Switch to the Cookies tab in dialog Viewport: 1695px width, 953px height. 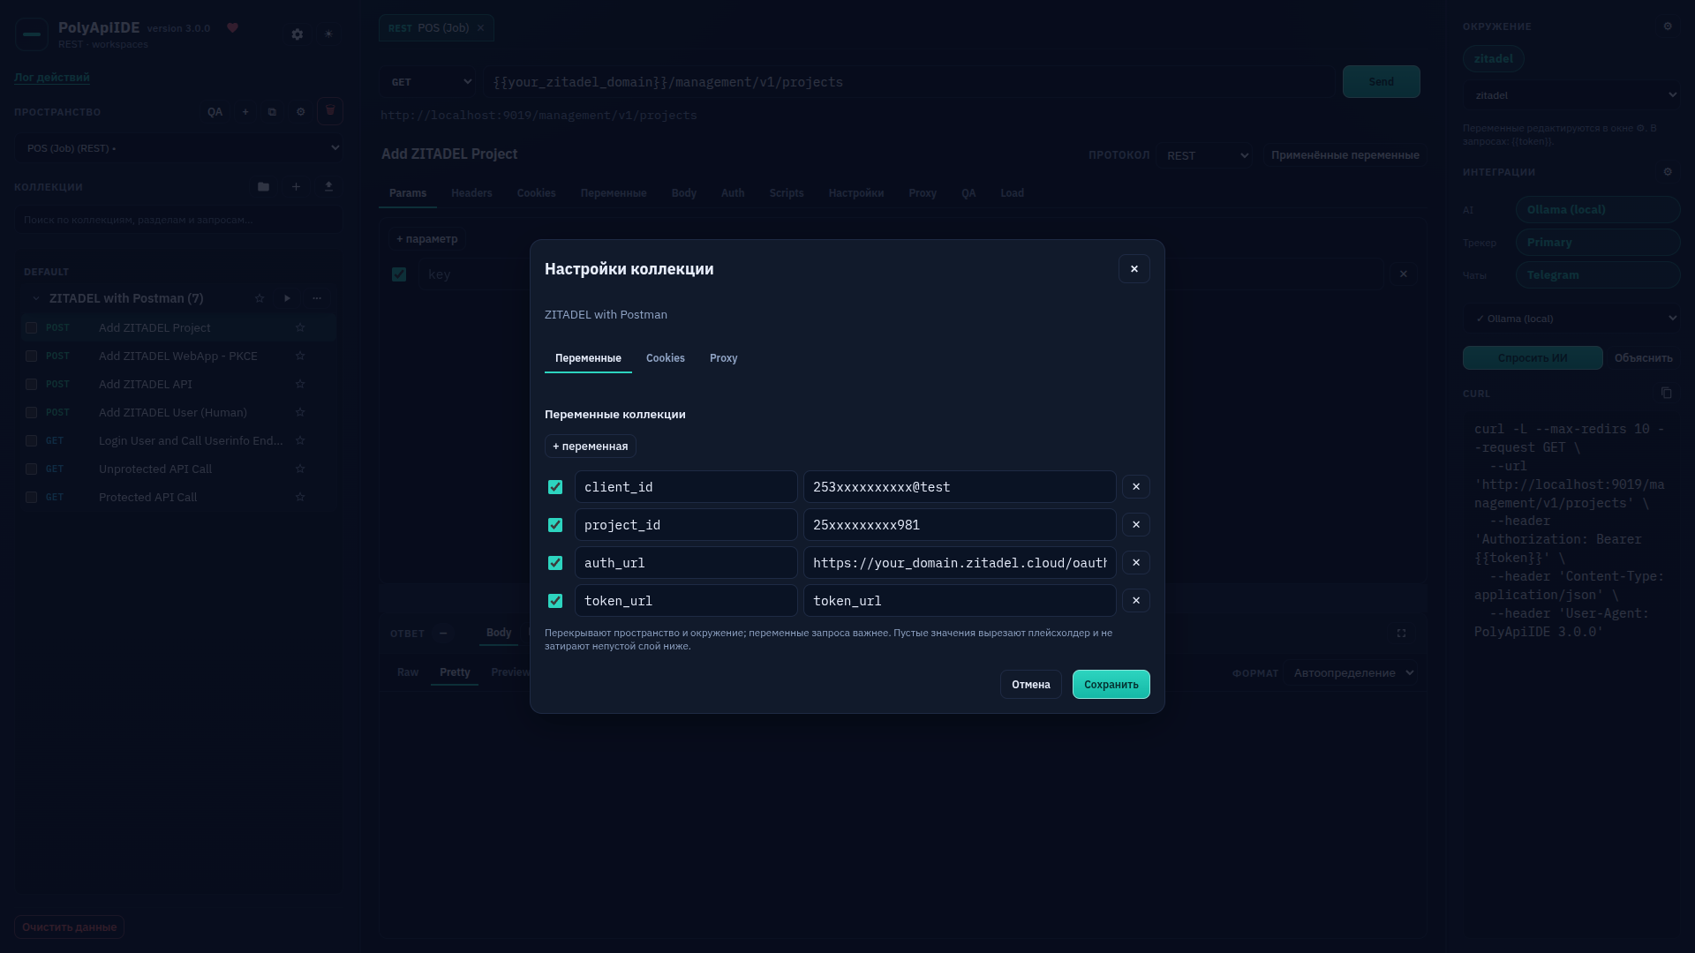(x=666, y=358)
